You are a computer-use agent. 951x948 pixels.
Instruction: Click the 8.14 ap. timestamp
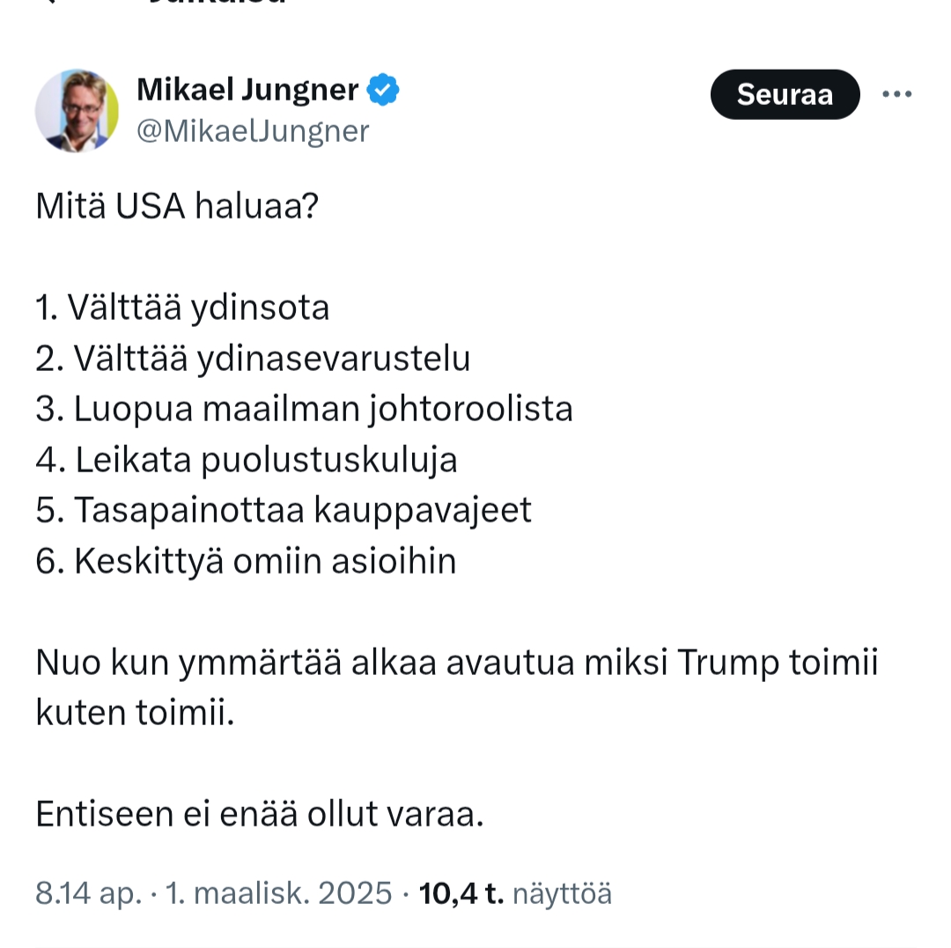pos(88,893)
